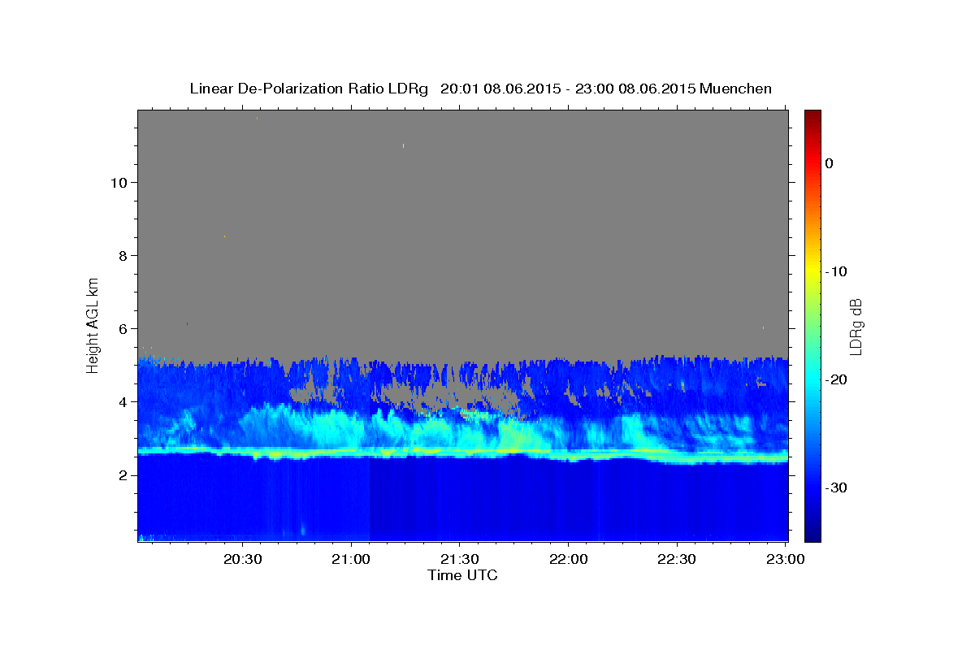Click the '10' height tick label
Screen dimensions: 975x650
(119, 182)
